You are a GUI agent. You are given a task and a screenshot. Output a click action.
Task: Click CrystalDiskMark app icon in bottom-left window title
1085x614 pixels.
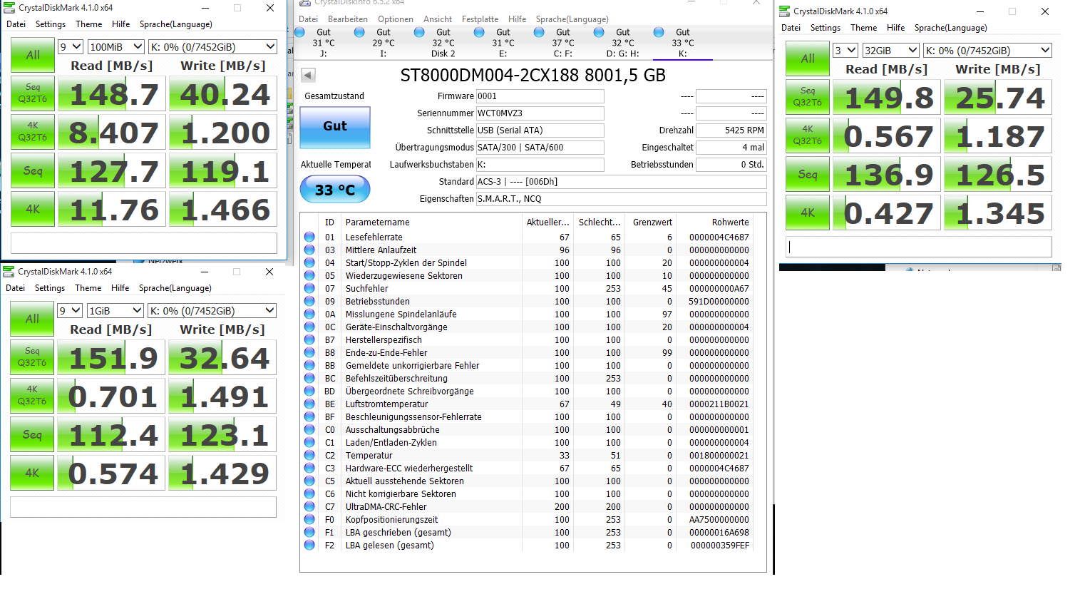pos(9,272)
